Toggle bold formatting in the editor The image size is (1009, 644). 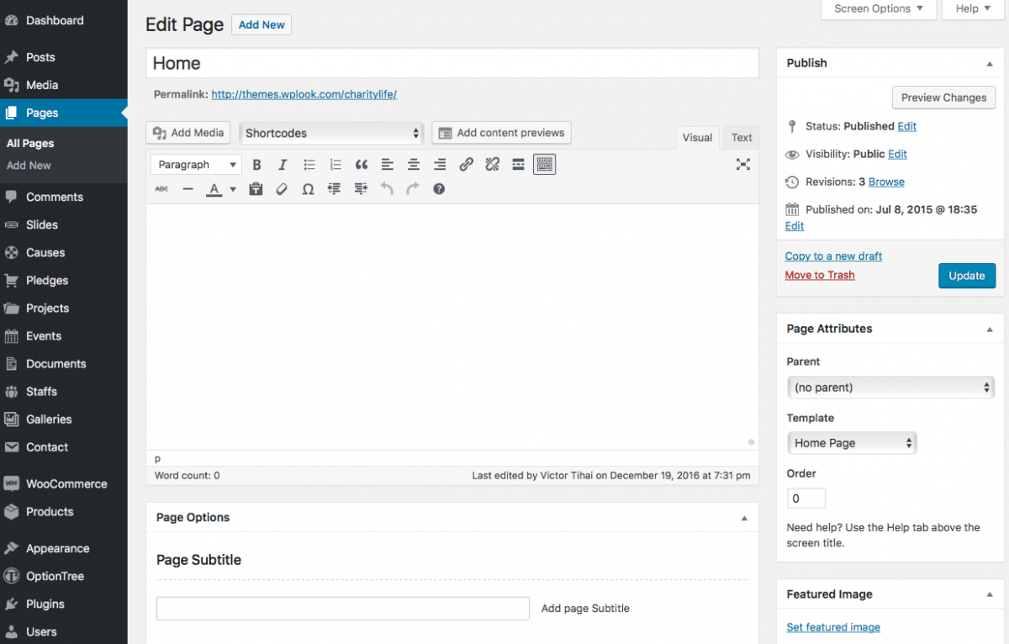(256, 164)
